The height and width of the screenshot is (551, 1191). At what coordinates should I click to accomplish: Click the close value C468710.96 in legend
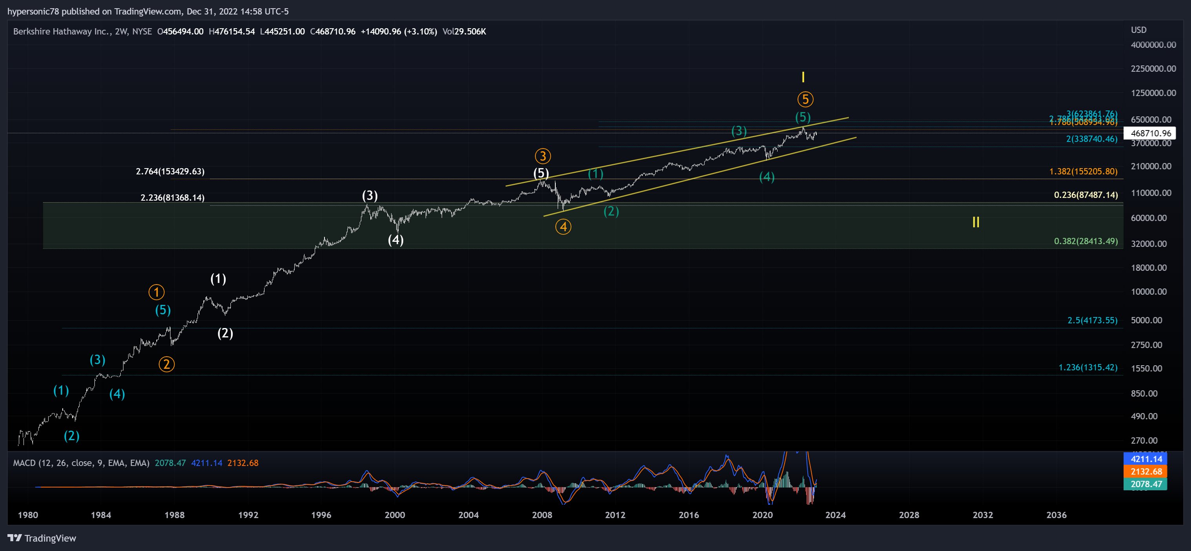[x=333, y=31]
